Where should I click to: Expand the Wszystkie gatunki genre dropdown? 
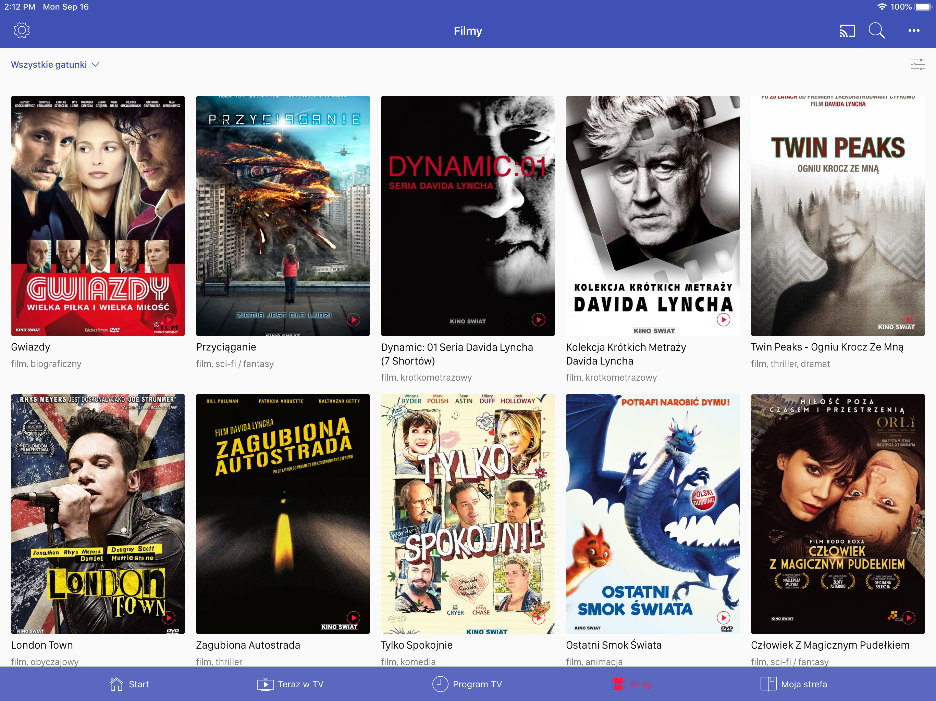[55, 65]
